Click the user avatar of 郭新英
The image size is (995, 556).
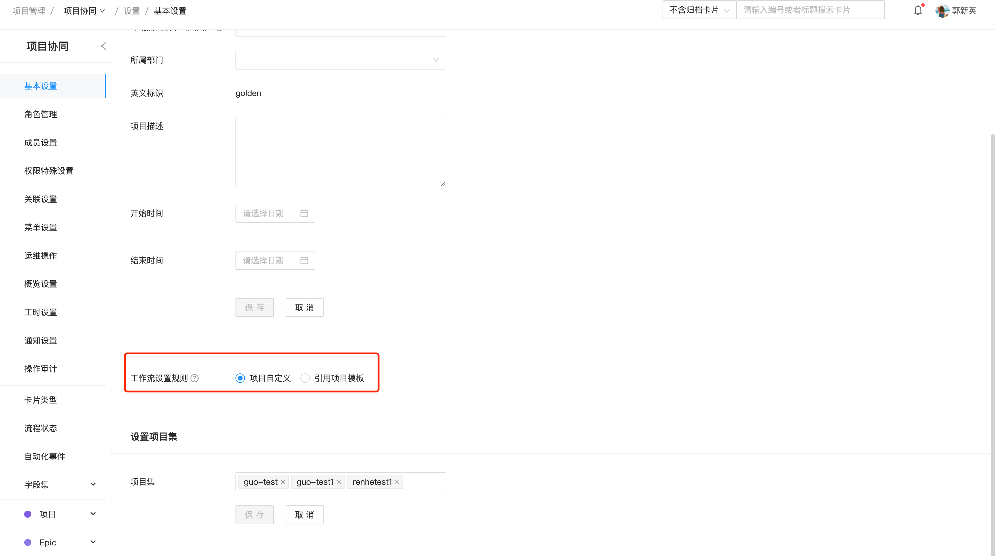[x=942, y=10]
